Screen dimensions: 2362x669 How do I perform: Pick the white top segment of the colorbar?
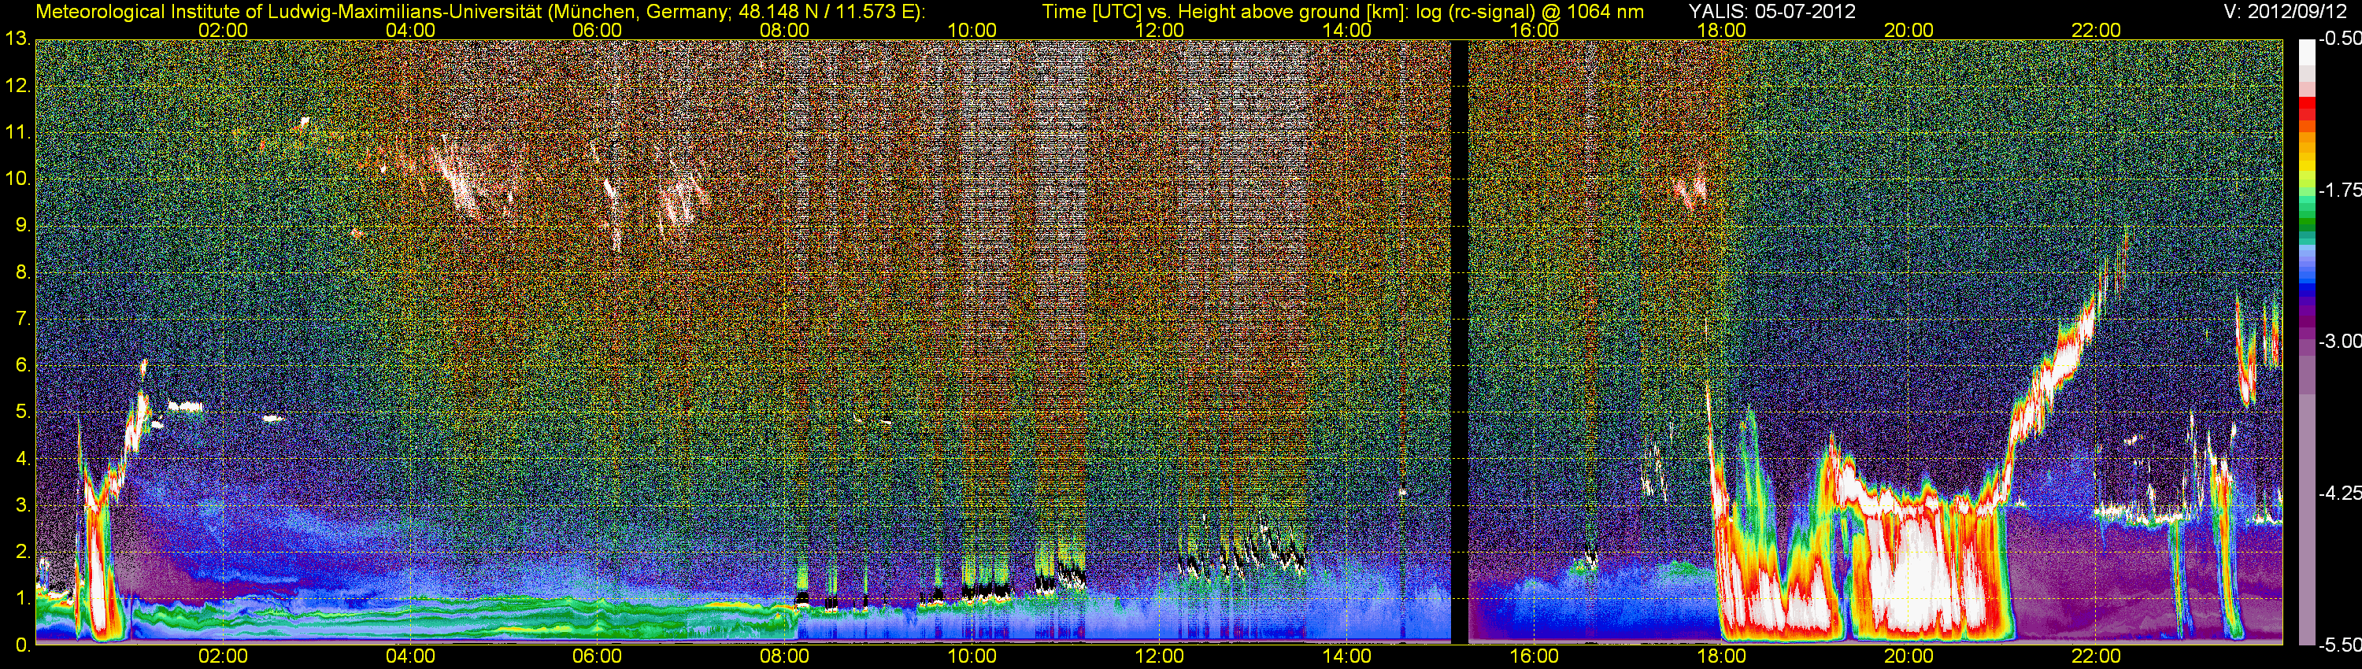(2306, 54)
